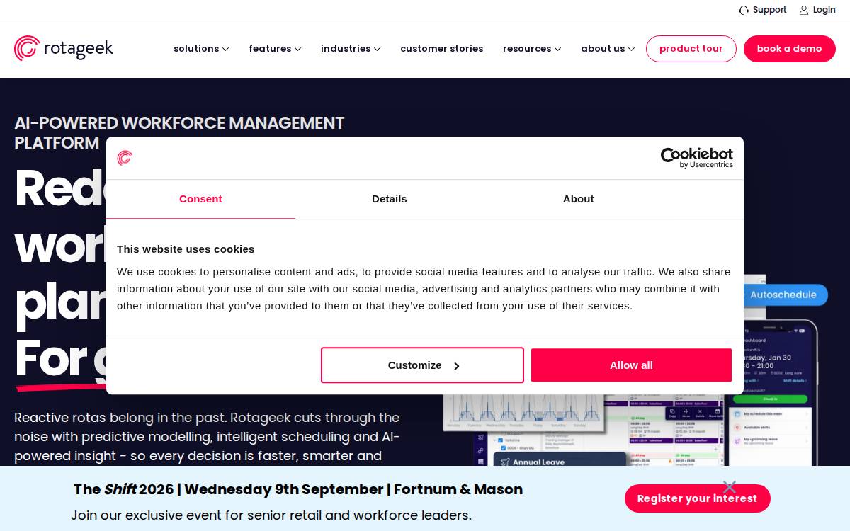850x531 pixels.
Task: Open Support via the headset icon
Action: (744, 10)
